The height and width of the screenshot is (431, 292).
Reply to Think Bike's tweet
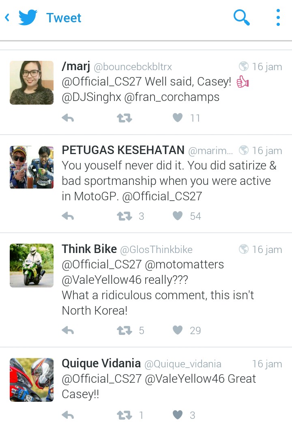68,330
